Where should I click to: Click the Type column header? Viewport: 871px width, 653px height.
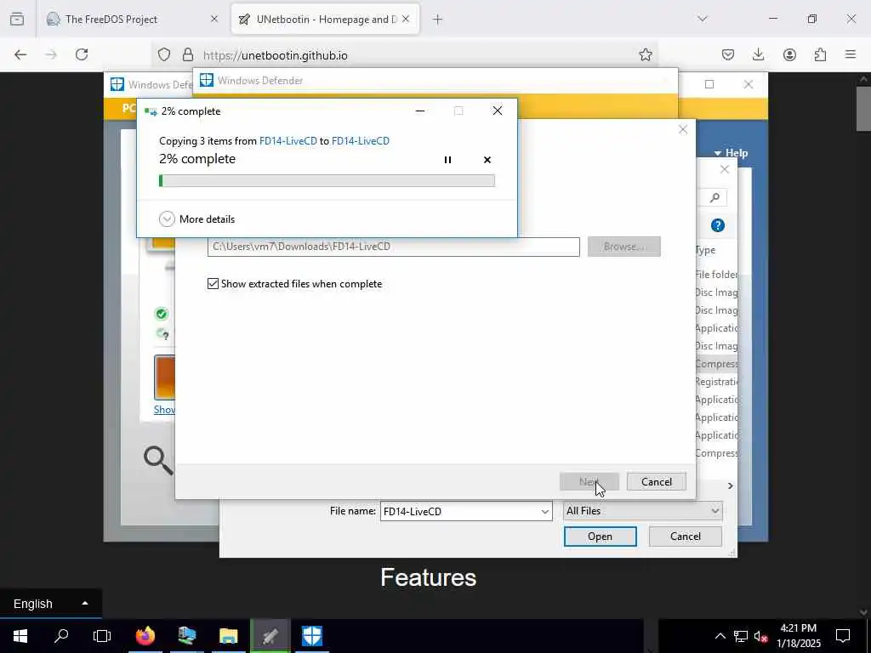pyautogui.click(x=705, y=250)
